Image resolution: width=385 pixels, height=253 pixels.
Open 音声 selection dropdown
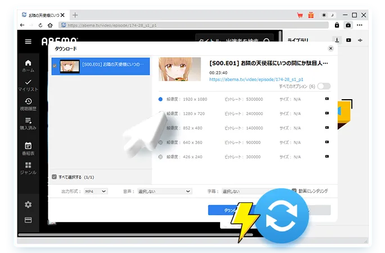coord(164,191)
